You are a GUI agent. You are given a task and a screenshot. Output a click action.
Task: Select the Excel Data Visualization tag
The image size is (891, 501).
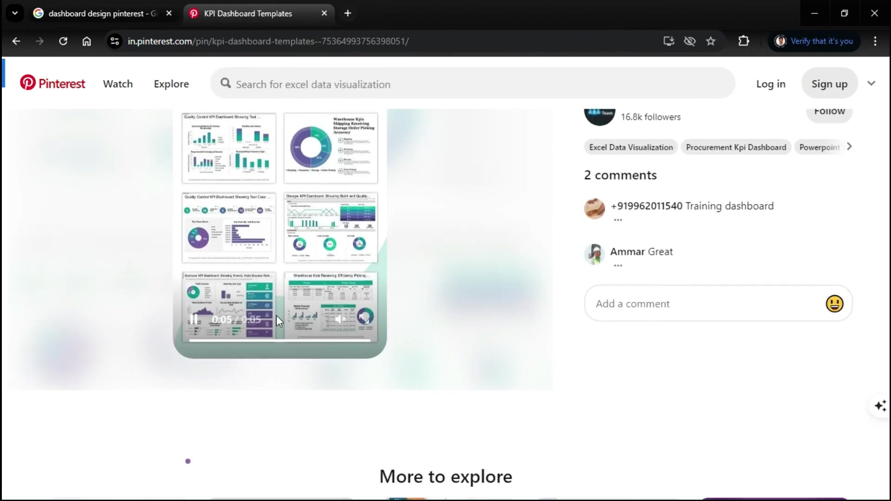[x=631, y=148]
